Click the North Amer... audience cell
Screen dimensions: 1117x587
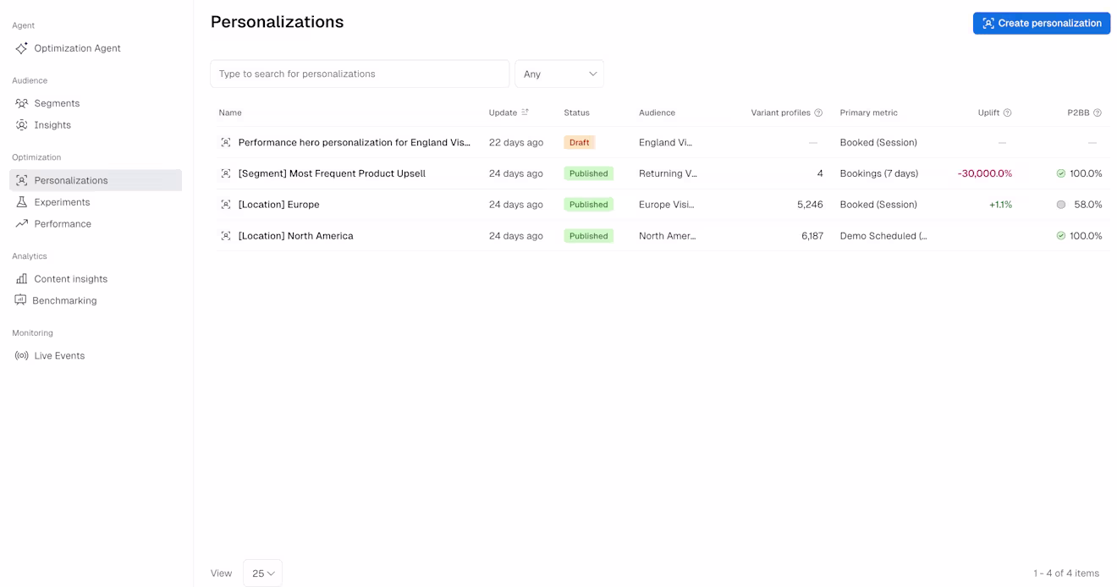668,236
